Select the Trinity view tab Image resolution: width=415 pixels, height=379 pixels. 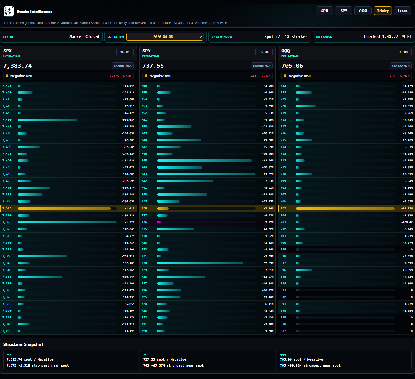click(383, 11)
